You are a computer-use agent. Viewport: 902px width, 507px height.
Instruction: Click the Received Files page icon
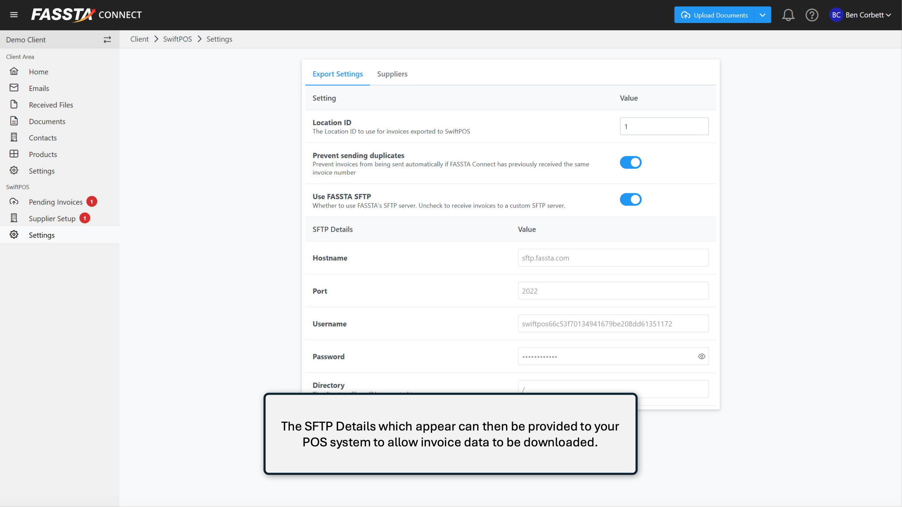tap(14, 104)
